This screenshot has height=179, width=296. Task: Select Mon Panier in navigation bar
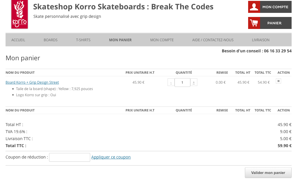coord(121,40)
